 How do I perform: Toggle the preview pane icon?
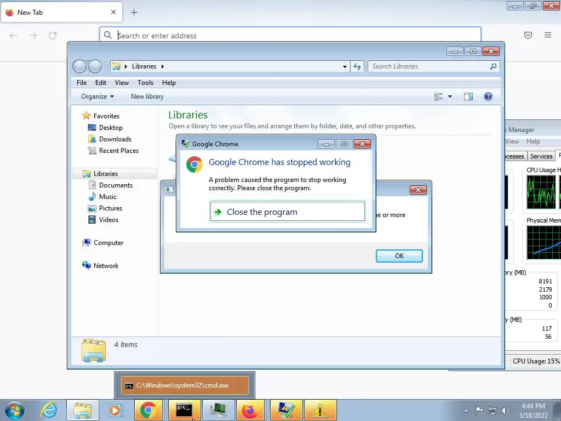pyautogui.click(x=468, y=96)
